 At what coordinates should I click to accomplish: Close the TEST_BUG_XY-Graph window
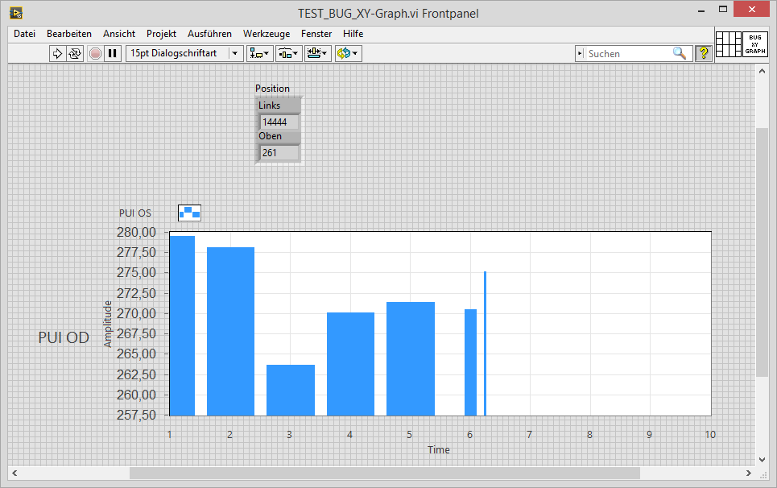tap(751, 9)
